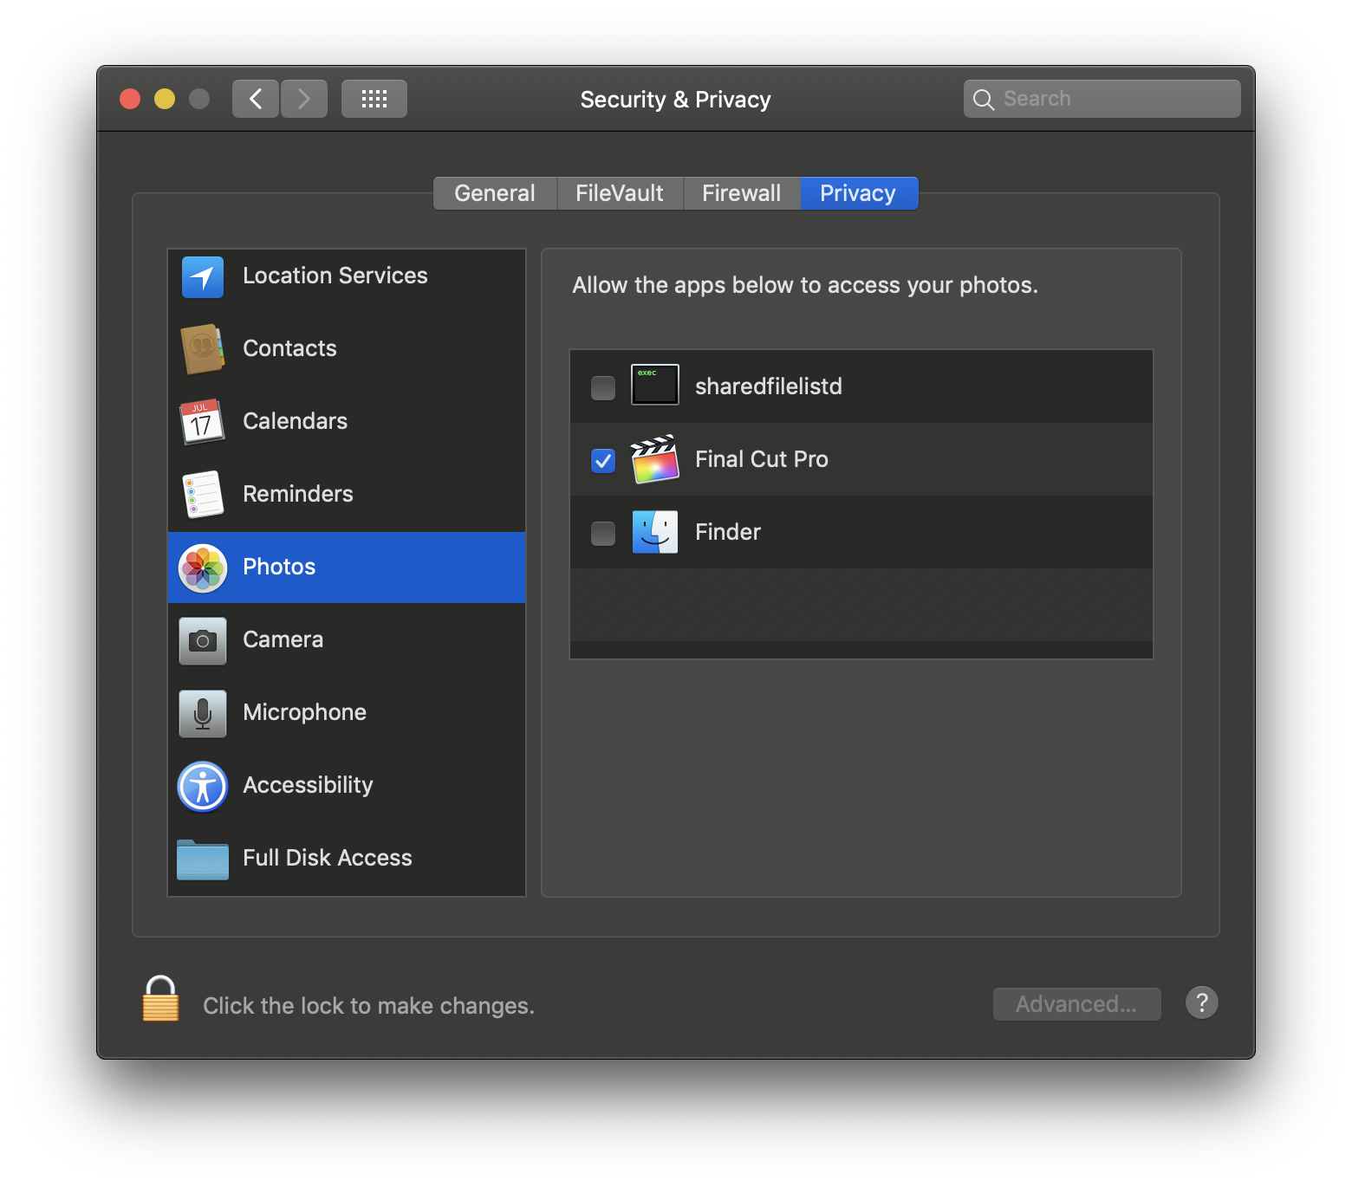Close the window with red button

pos(130,99)
